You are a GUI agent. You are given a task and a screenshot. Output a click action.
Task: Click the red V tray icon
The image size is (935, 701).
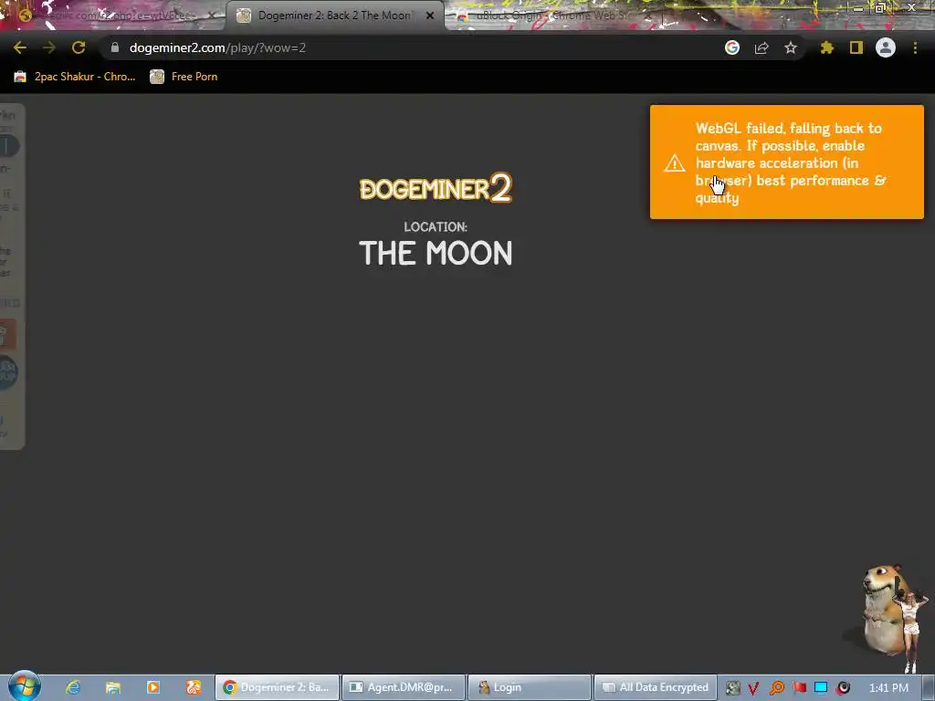pyautogui.click(x=753, y=688)
